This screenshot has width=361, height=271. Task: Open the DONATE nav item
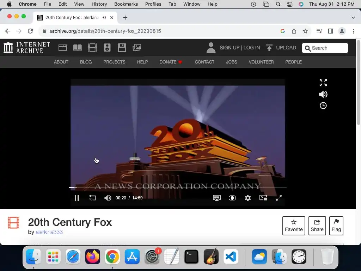[x=171, y=62]
